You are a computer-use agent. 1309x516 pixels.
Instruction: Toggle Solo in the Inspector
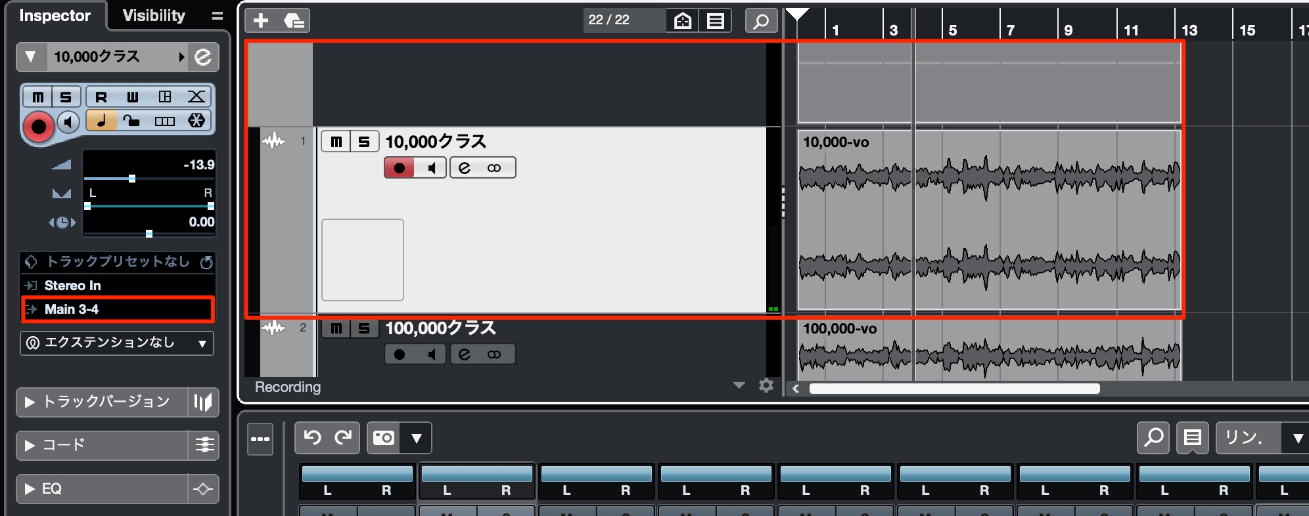(66, 97)
